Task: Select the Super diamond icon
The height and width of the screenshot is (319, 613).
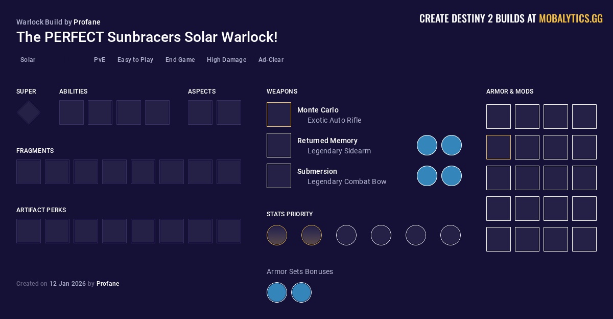Action: tap(29, 112)
